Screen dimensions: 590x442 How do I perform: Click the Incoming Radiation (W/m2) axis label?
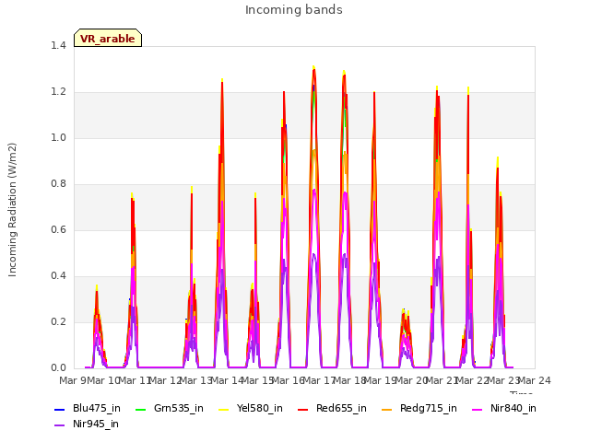(x=12, y=210)
